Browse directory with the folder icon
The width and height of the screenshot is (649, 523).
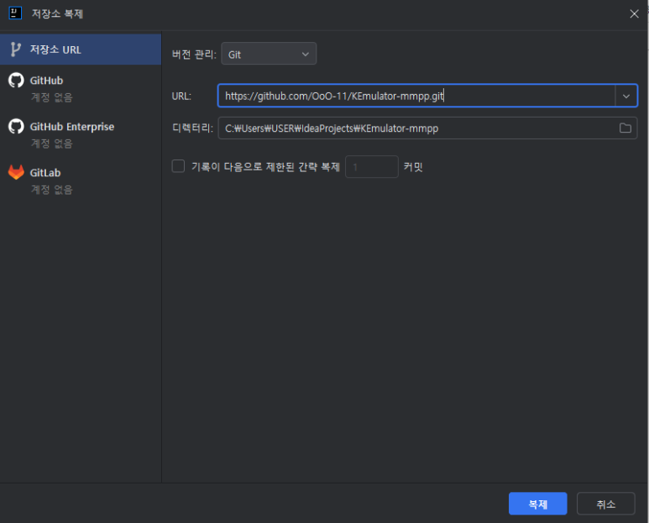625,128
